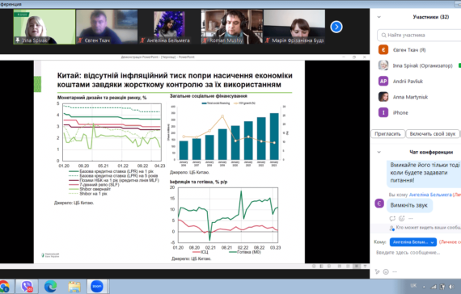Launch Viber from the taskbar
Image resolution: width=461 pixels, height=294 pixels.
coord(27,287)
